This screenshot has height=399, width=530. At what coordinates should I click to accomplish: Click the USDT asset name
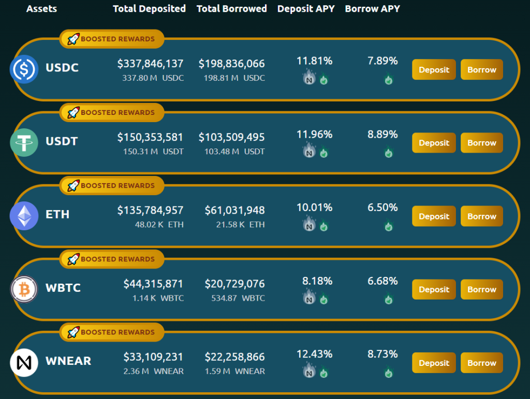tap(62, 141)
